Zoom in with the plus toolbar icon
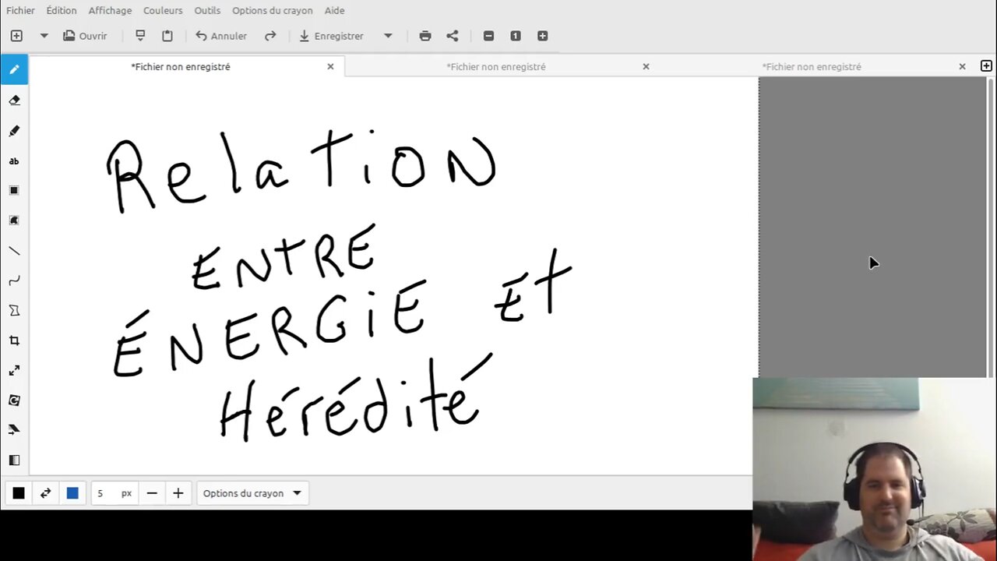 543,36
